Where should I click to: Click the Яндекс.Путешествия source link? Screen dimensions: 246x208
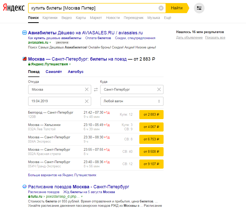click(49, 64)
